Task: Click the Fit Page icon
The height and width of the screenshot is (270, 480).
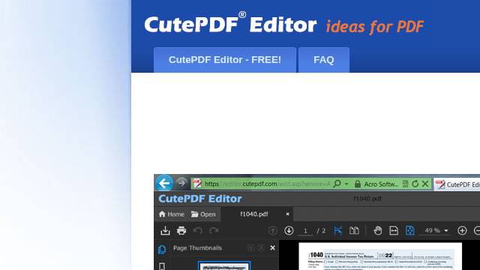Action: [410, 230]
